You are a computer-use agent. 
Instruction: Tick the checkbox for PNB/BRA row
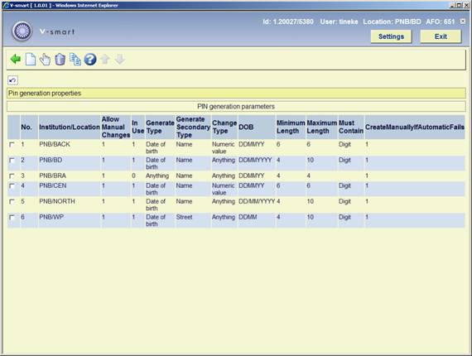click(12, 176)
